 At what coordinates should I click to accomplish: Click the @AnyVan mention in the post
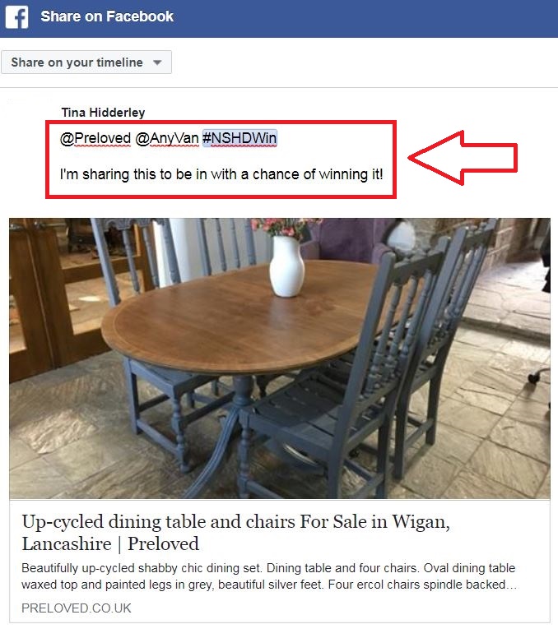click(x=167, y=138)
